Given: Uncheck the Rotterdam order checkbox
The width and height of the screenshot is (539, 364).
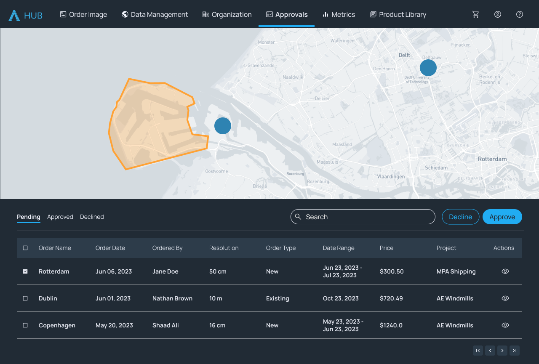Looking at the screenshot, I should pos(25,271).
